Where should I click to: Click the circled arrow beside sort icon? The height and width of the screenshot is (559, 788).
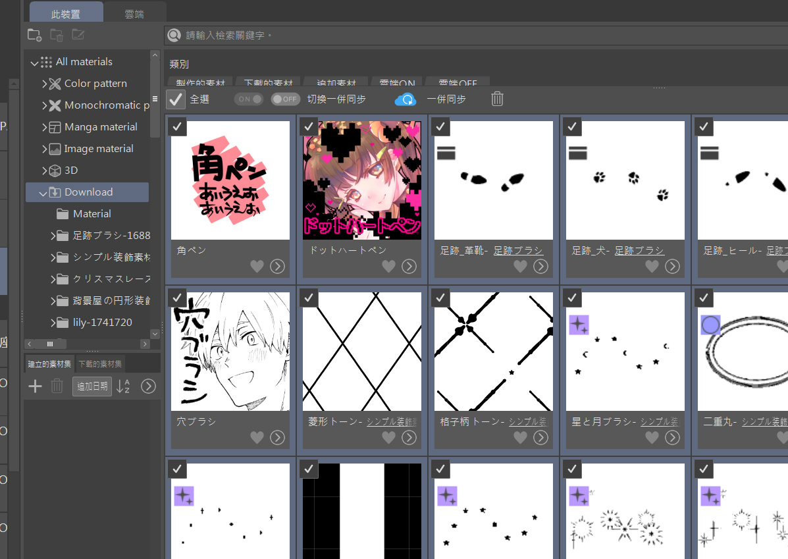tap(148, 386)
